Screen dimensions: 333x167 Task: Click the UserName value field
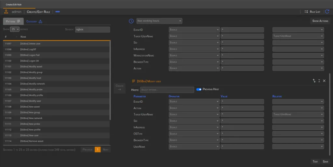242,147
